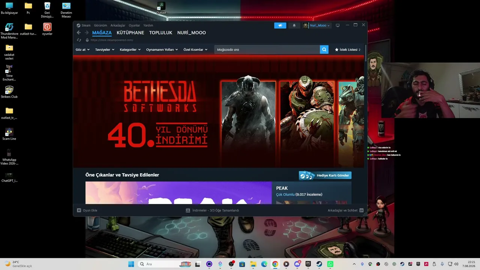Open the İndirmeler download icon

[188, 210]
